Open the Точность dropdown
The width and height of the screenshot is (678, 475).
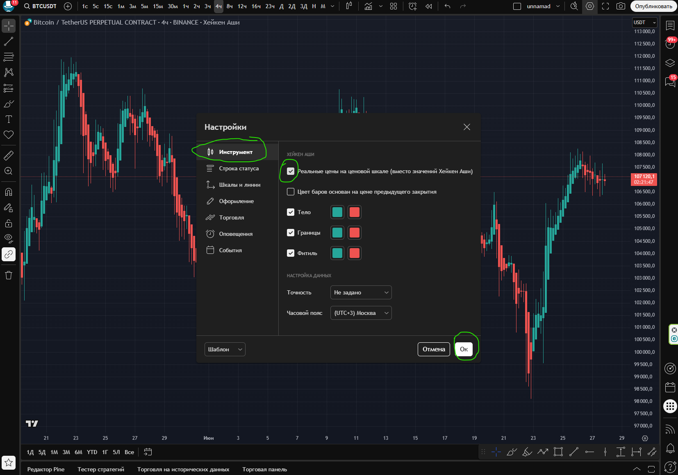tap(361, 292)
